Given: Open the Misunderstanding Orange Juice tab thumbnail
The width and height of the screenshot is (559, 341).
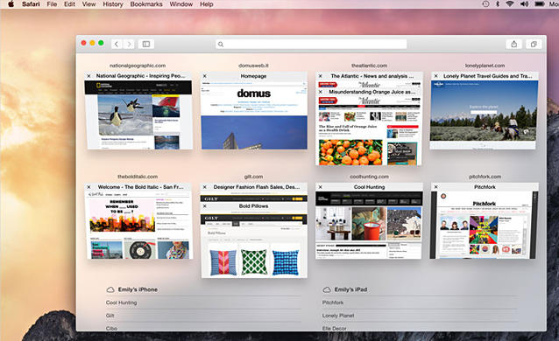Looking at the screenshot, I should pyautogui.click(x=369, y=130).
